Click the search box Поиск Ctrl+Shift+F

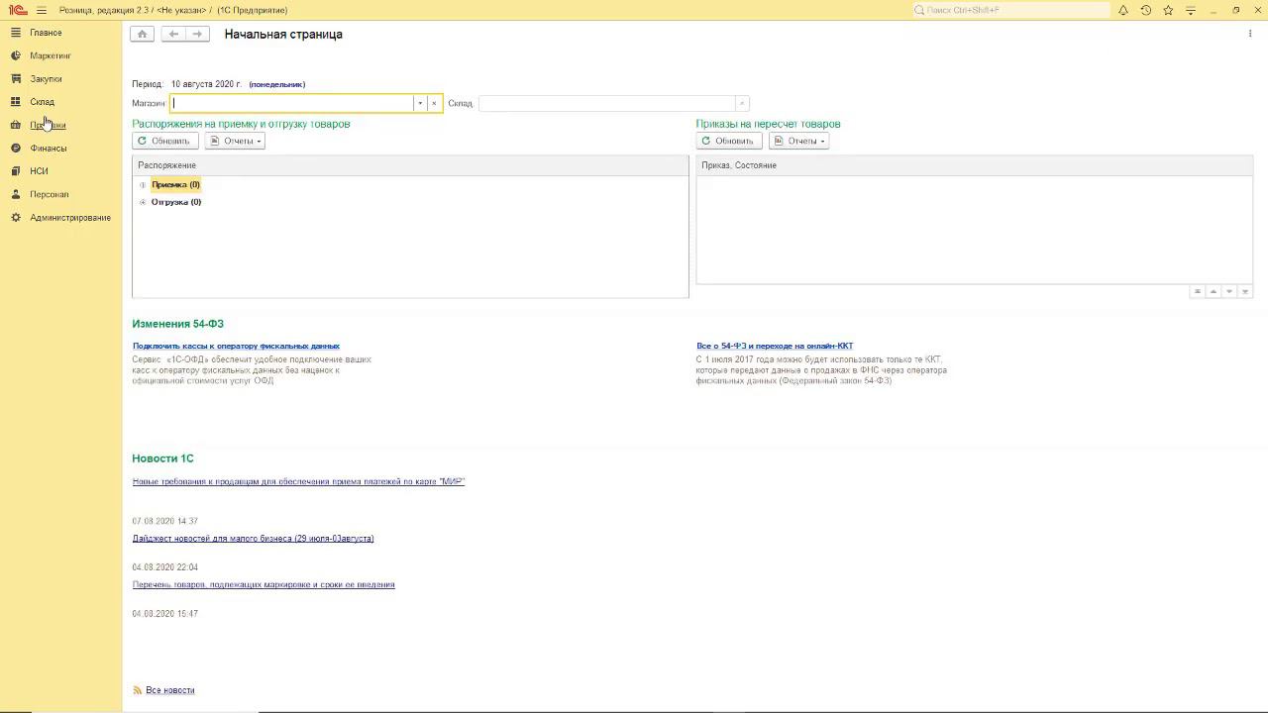pos(1010,10)
